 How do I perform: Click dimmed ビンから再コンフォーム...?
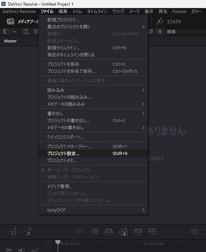93,193
